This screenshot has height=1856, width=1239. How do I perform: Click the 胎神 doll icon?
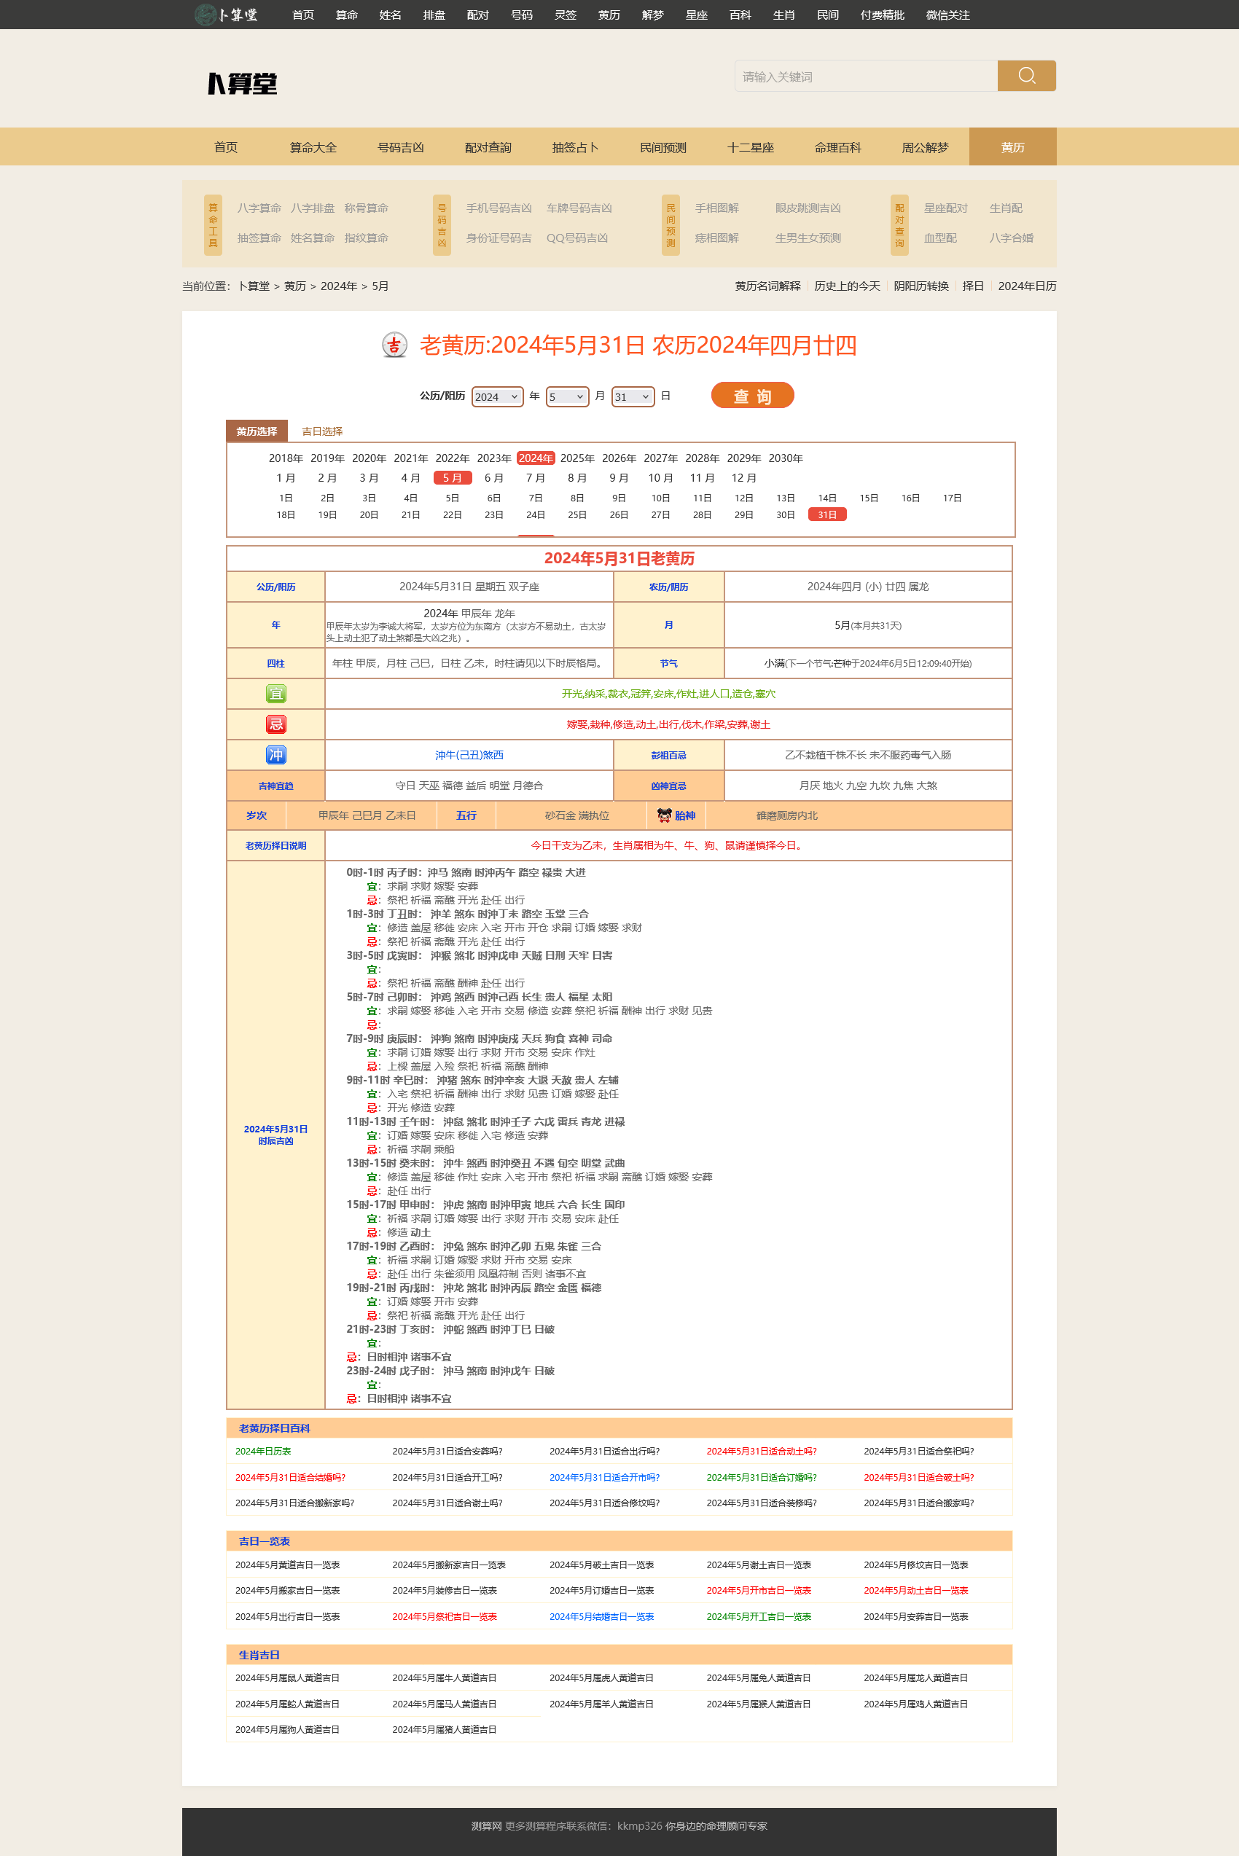(664, 815)
